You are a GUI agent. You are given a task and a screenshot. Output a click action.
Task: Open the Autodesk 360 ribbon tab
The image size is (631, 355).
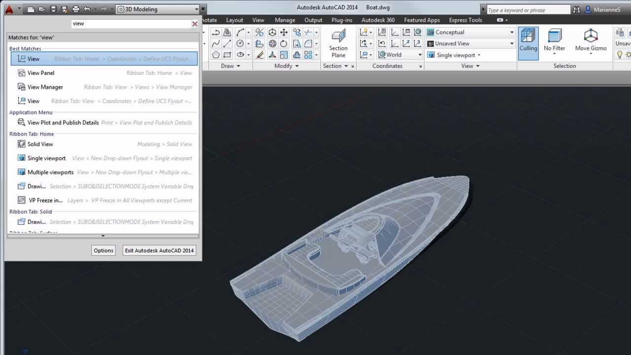pyautogui.click(x=378, y=20)
